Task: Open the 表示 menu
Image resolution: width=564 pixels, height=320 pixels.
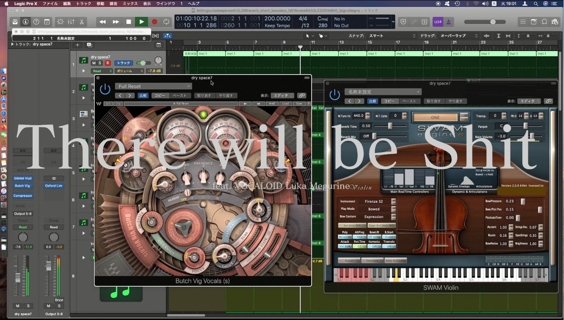Action: (147, 4)
